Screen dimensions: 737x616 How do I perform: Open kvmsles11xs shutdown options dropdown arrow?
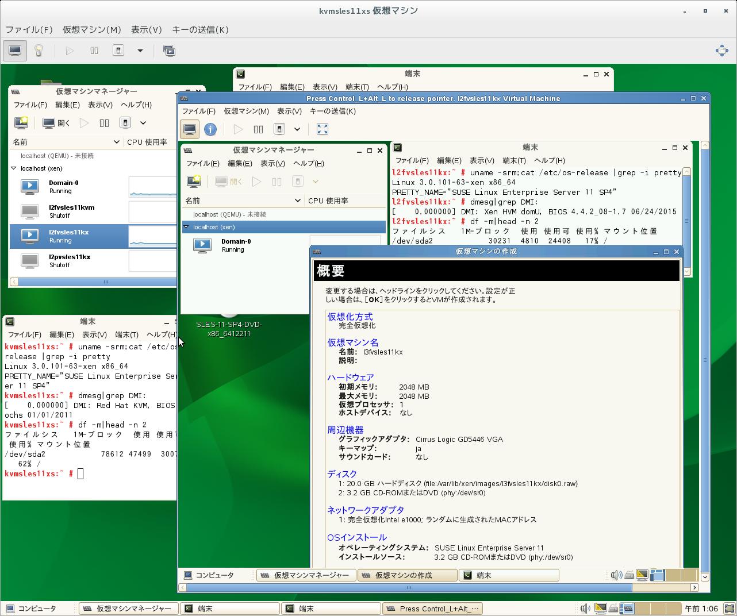click(140, 51)
